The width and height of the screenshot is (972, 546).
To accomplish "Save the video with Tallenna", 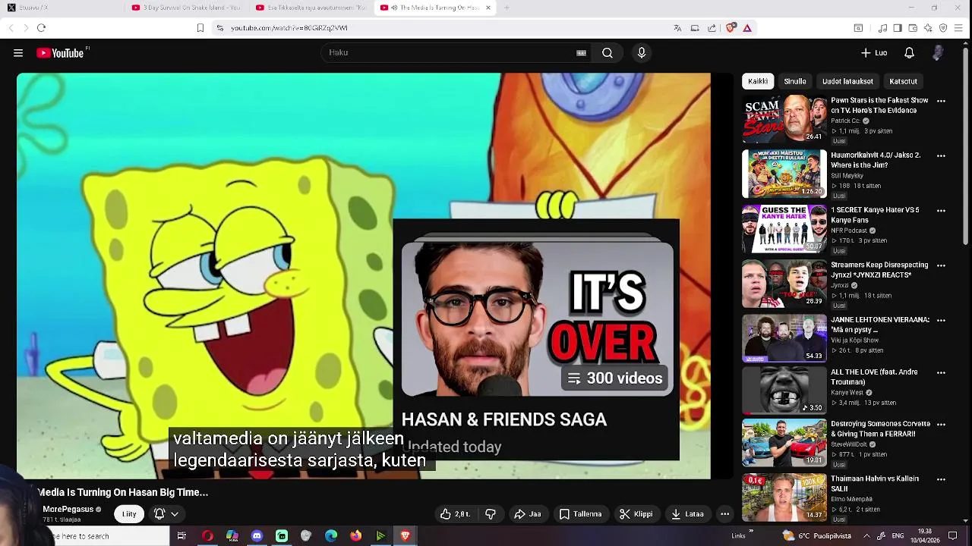I will pyautogui.click(x=580, y=514).
